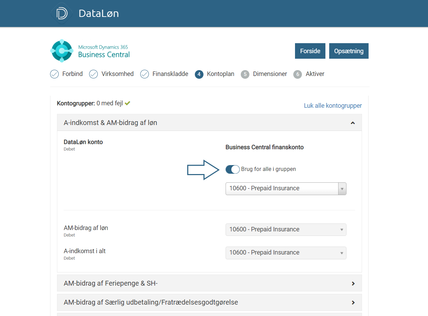Go to the Virksomhed step
The height and width of the screenshot is (316, 428).
coord(117,74)
